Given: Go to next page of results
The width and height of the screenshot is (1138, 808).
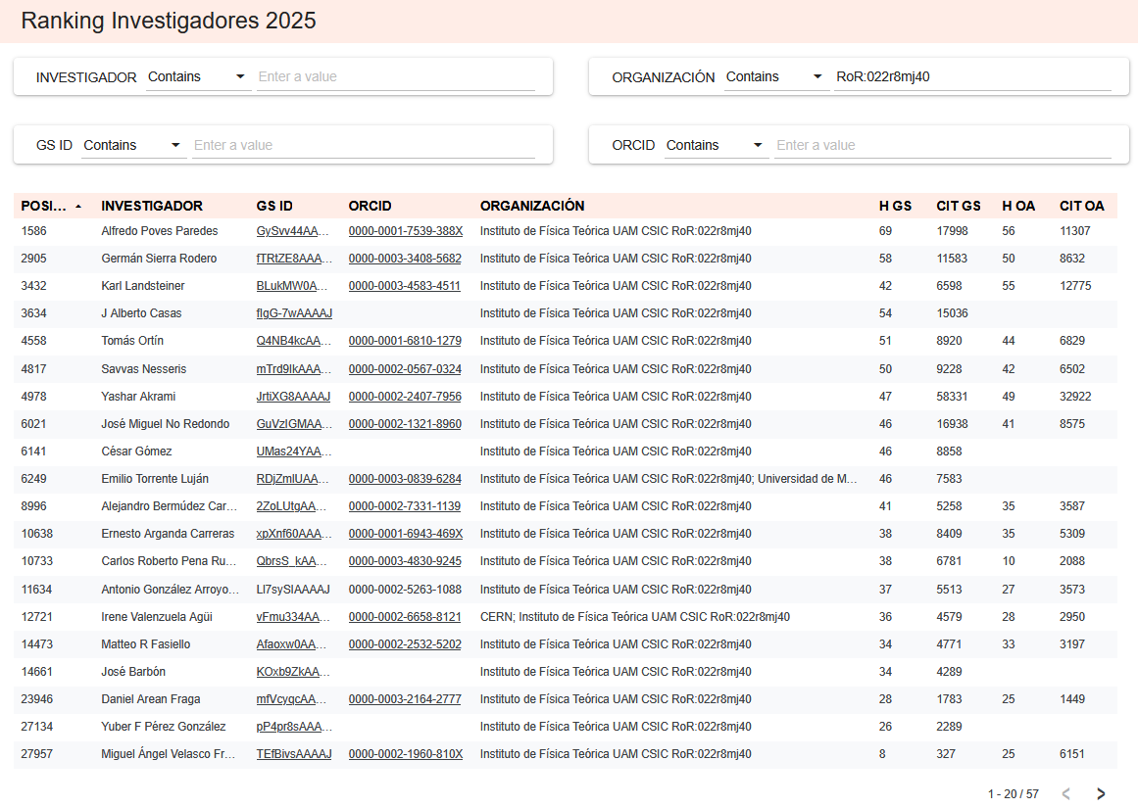Looking at the screenshot, I should [x=1100, y=793].
